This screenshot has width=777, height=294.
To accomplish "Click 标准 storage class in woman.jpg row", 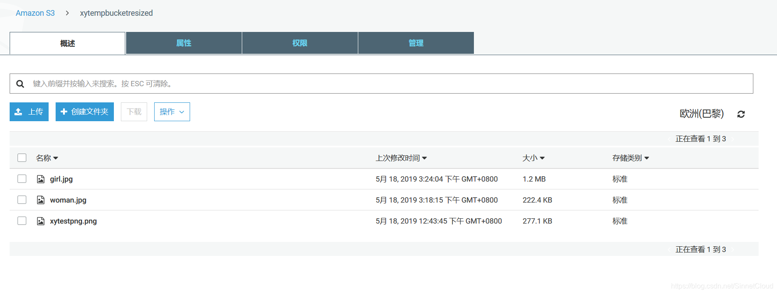I will (x=620, y=200).
